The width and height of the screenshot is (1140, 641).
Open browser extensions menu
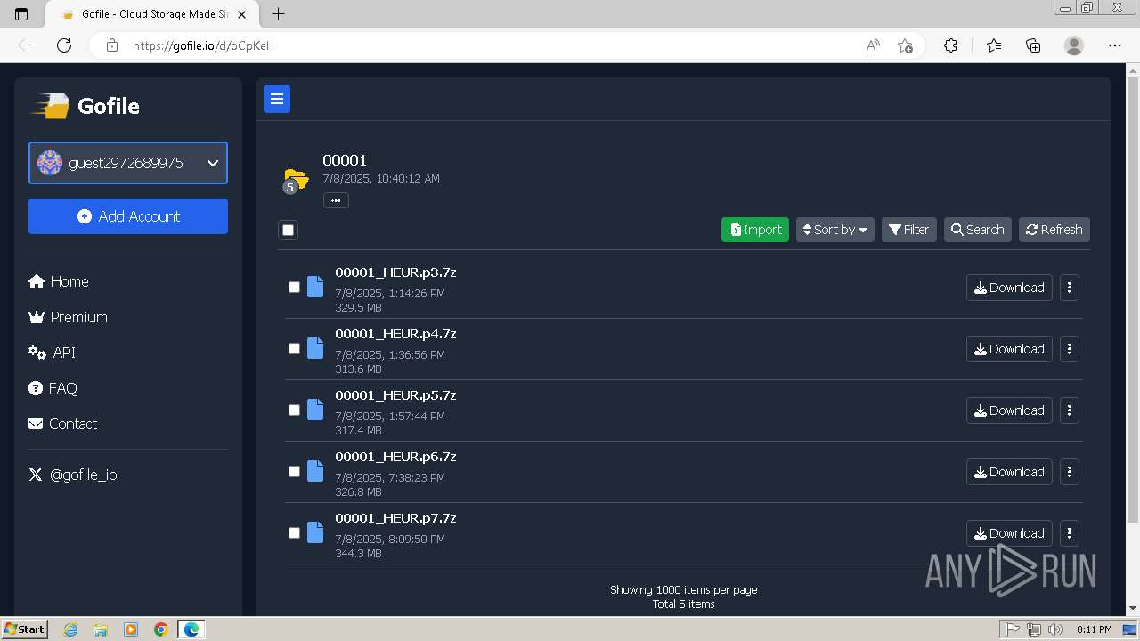[x=950, y=45]
